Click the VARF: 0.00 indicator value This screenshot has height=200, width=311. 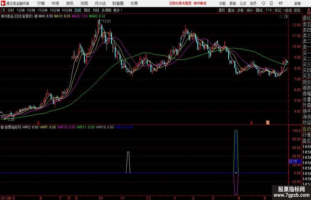tap(48, 127)
